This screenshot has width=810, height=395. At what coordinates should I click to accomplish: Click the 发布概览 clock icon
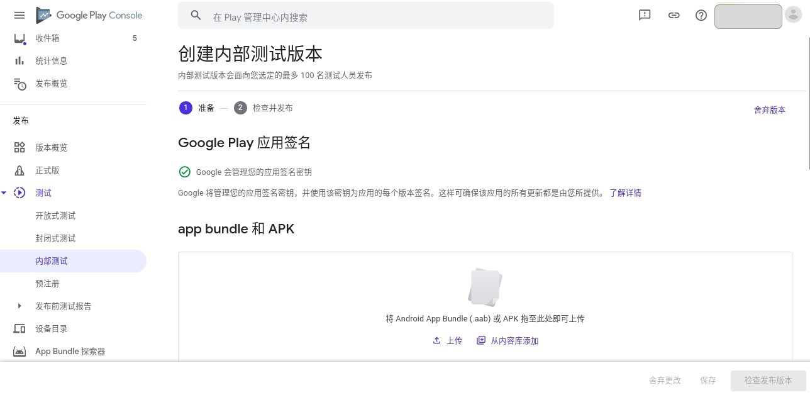click(20, 84)
